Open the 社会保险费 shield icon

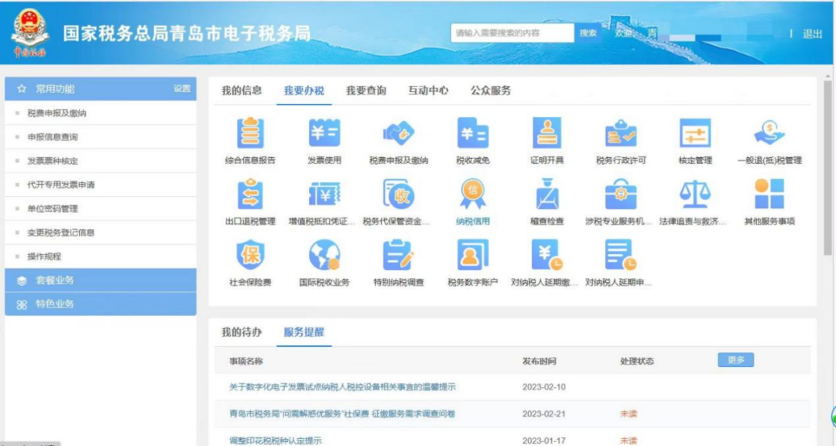click(x=250, y=255)
